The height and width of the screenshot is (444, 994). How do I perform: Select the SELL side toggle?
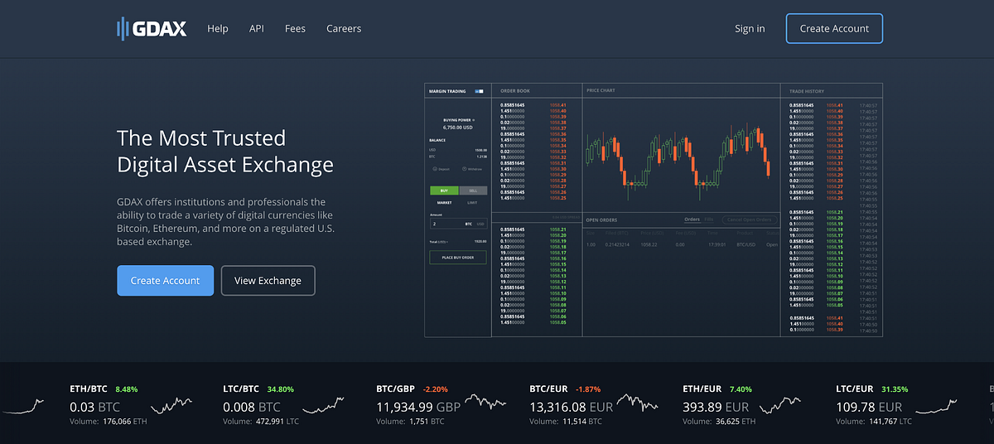[x=473, y=191]
